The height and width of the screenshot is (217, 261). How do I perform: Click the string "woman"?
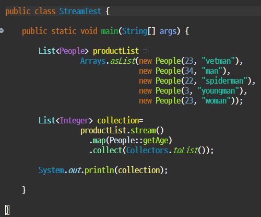(x=216, y=101)
